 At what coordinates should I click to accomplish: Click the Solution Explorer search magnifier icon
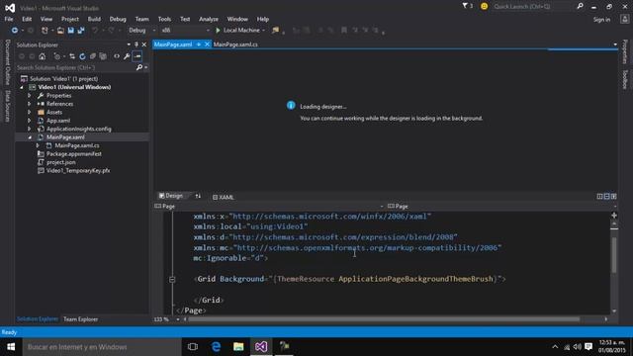[139, 67]
